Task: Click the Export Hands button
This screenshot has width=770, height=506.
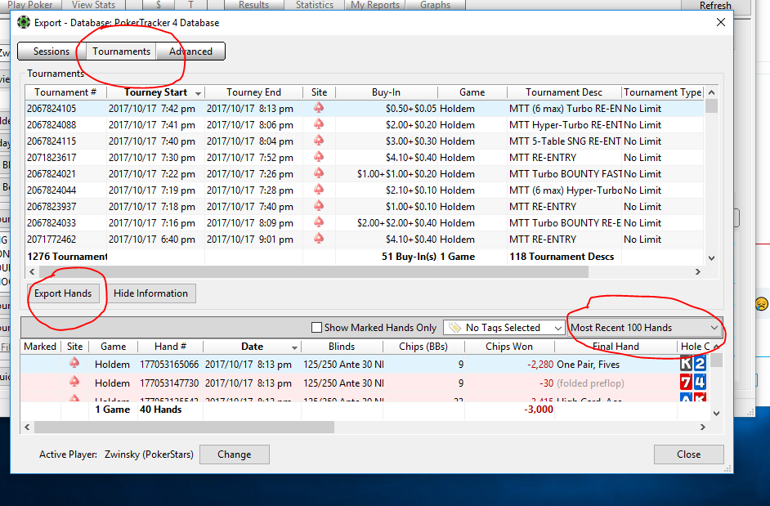Action: 63,293
